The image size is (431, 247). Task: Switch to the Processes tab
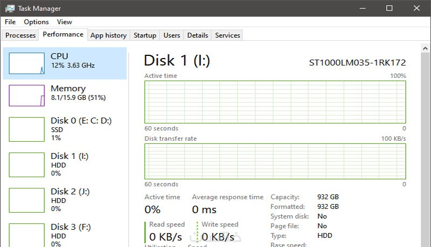click(x=20, y=35)
